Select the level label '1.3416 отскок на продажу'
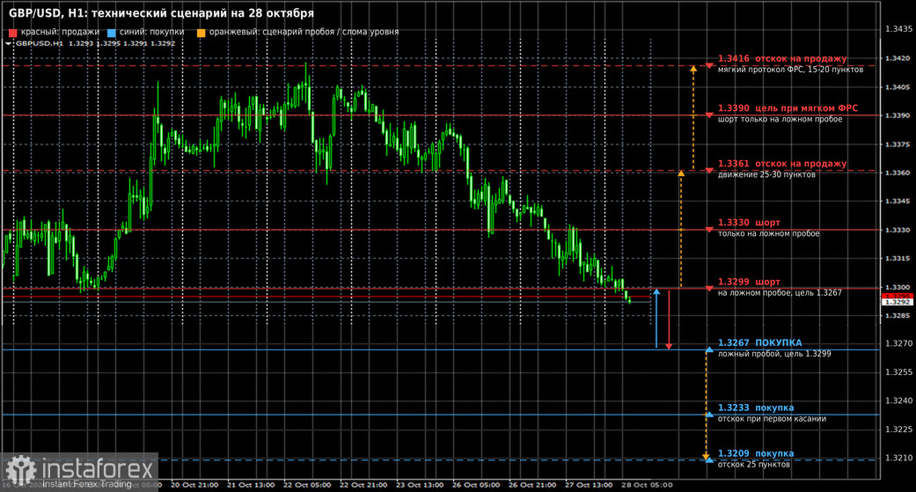The width and height of the screenshot is (916, 492). (x=782, y=58)
